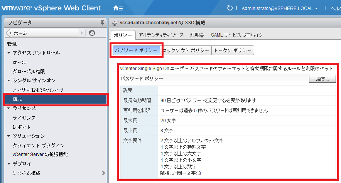Open navigation history clock icon
Screen dimensions: 341x183
tap(92, 33)
